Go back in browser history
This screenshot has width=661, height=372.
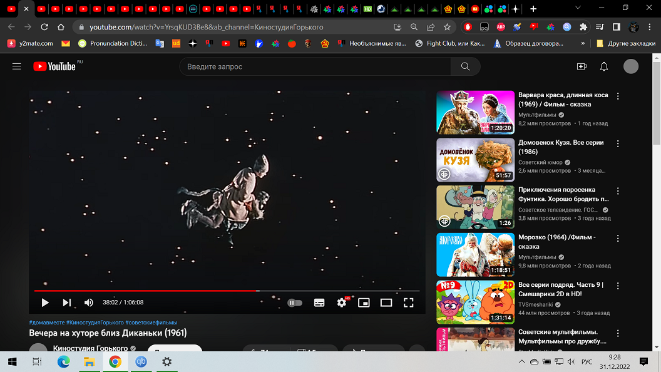tap(11, 27)
